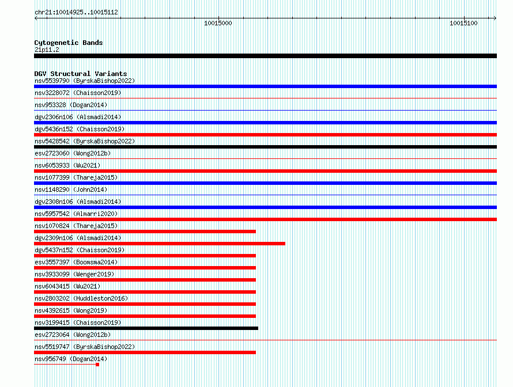Viewport: 513px width, 387px height.
Task: Open variant dgv5436n152 (Chaisson2019) label
Action: tap(80, 129)
